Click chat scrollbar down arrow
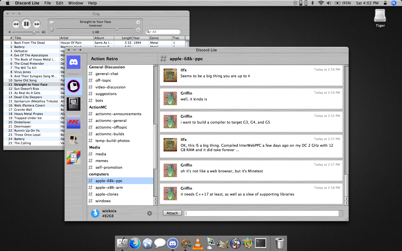 tap(346, 203)
